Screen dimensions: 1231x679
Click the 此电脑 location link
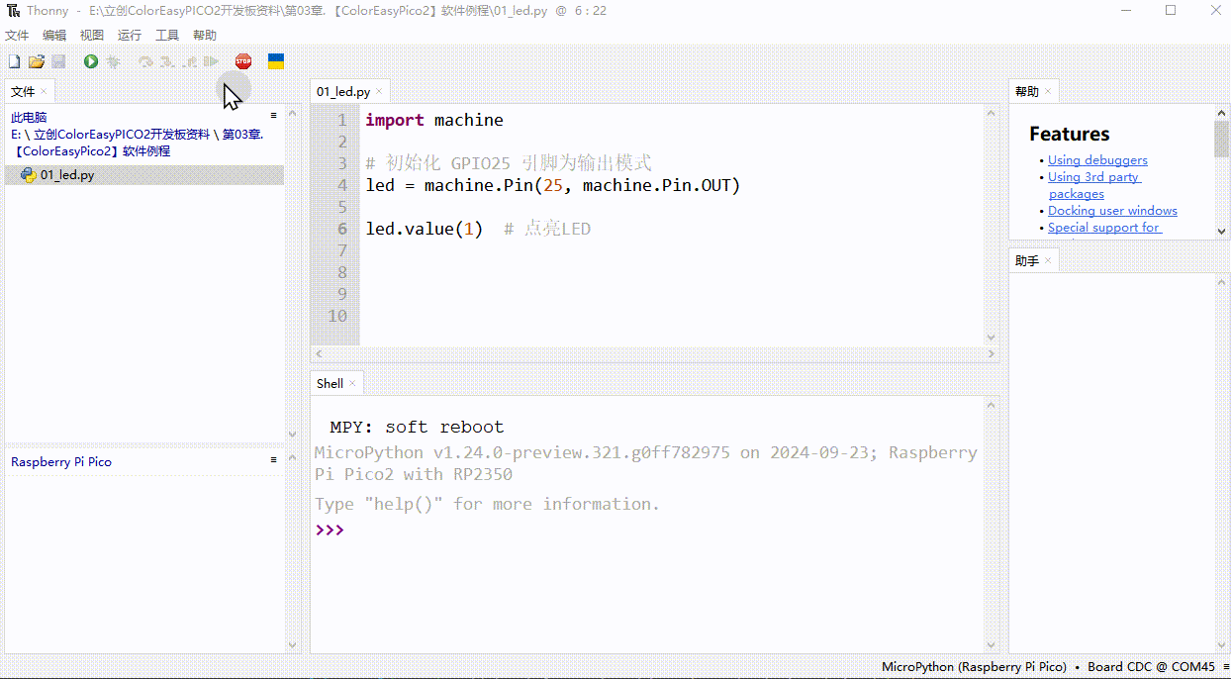click(x=29, y=117)
